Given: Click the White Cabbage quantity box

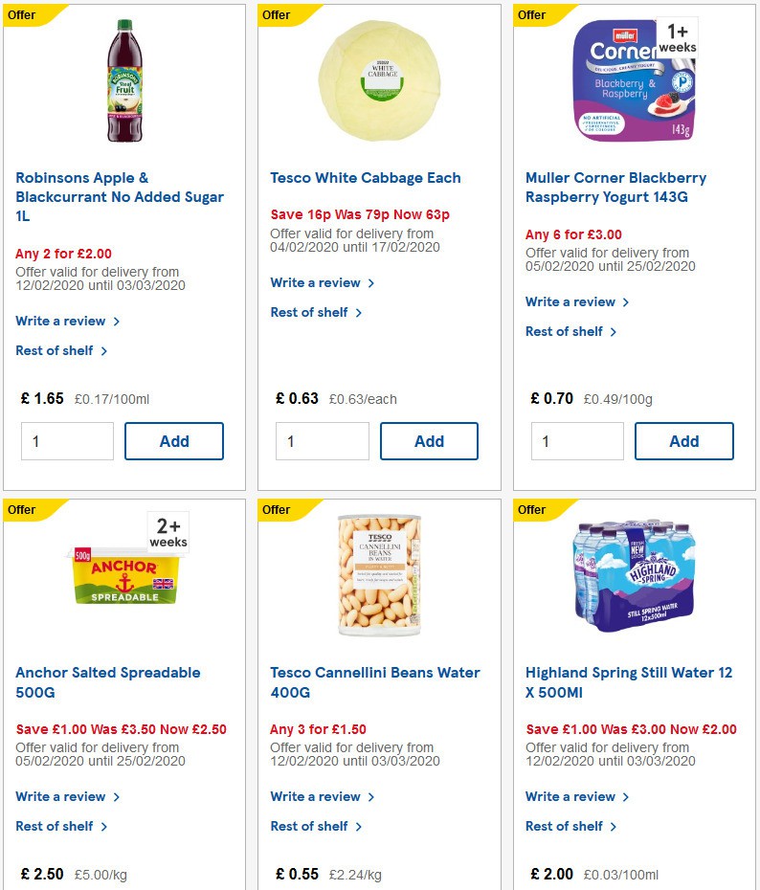Looking at the screenshot, I should (x=323, y=441).
